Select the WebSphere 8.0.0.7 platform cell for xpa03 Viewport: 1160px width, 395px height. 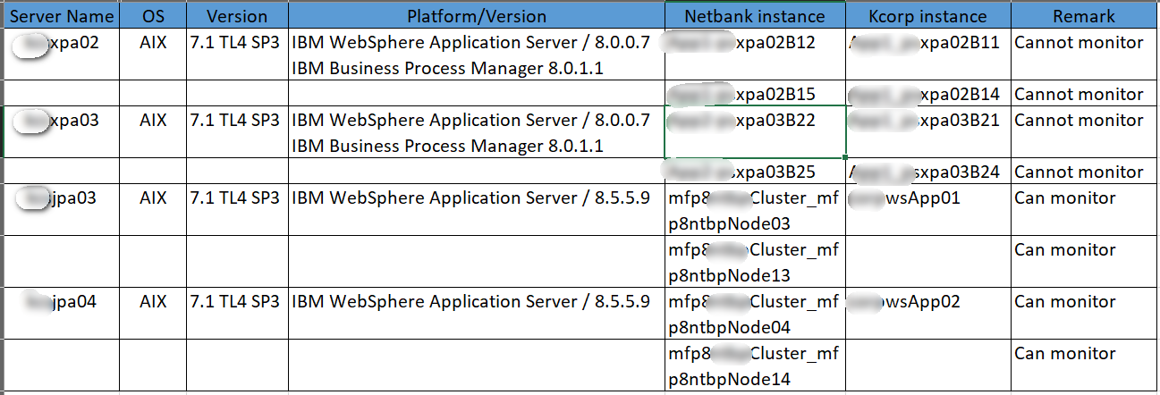point(476,132)
